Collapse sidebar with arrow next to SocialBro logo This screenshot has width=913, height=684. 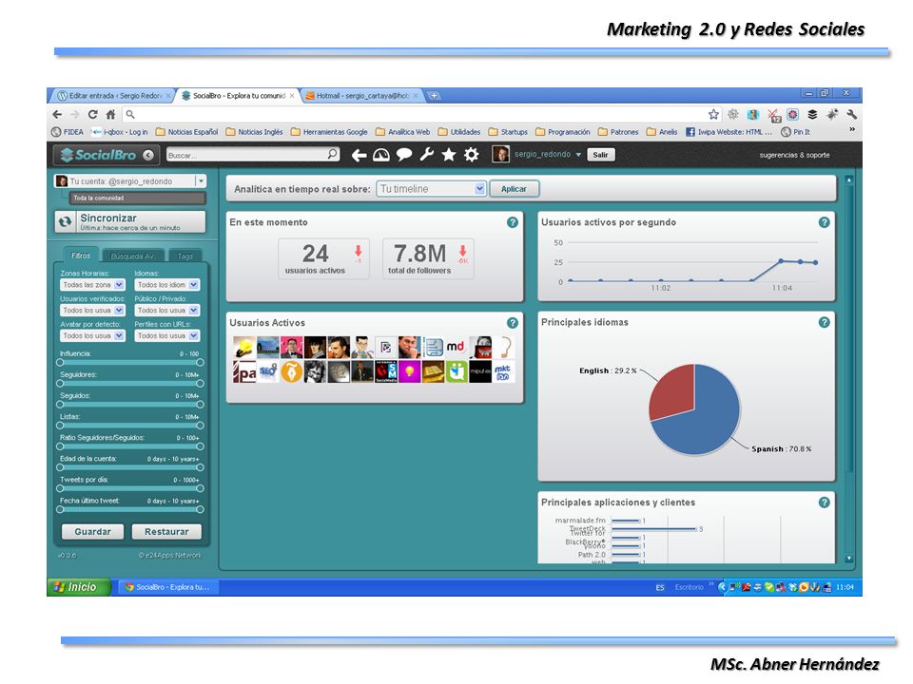[148, 155]
